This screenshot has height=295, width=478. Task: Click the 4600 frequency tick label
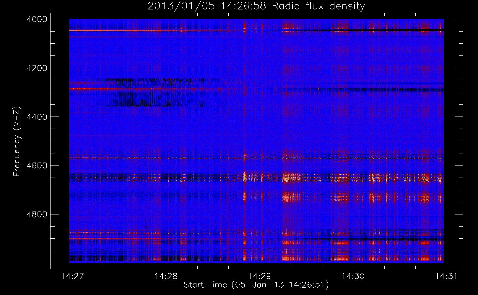pyautogui.click(x=37, y=165)
